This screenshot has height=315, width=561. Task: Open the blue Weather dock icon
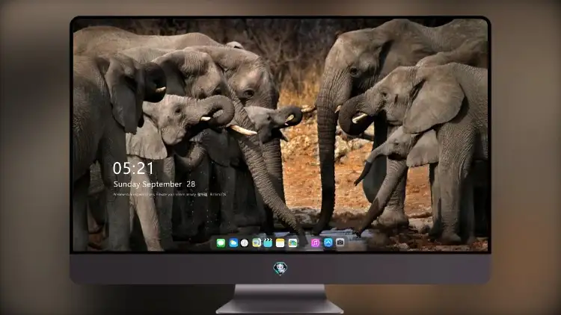233,243
